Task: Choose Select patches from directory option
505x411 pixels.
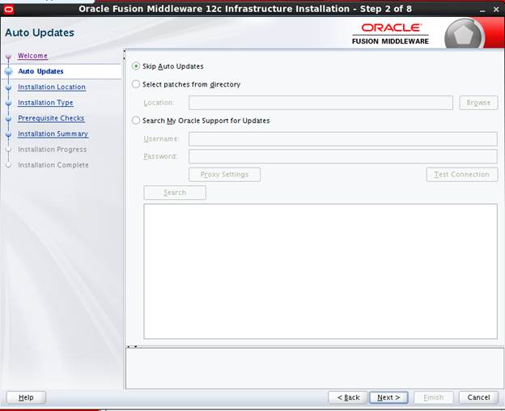Action: 136,84
